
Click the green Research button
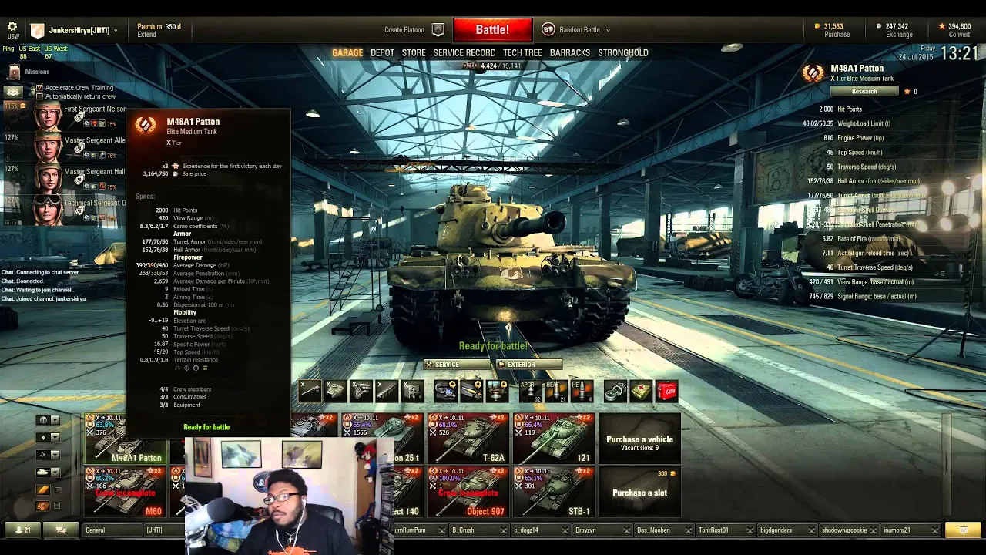(x=864, y=92)
